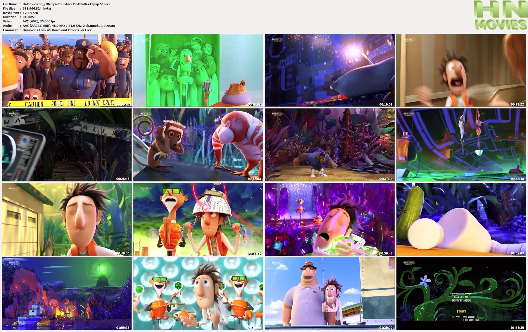Open the crouching policeman jungle thumbnail at 00:37:24
The image size is (528, 332).
click(330, 145)
